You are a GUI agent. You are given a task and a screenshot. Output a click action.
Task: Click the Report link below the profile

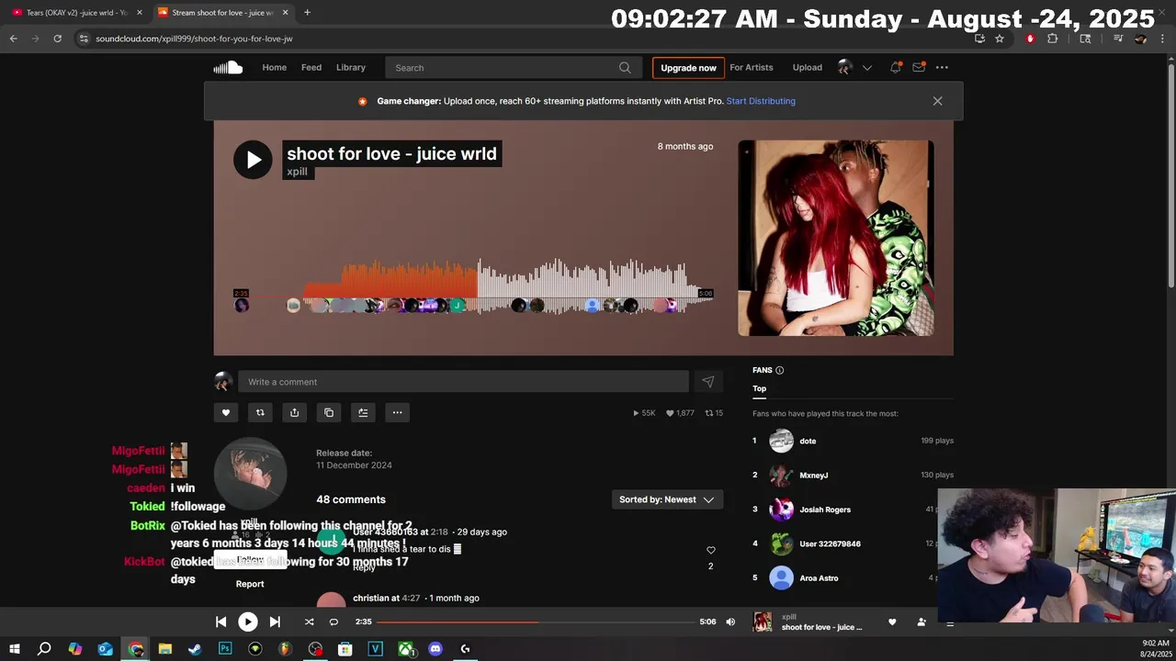coord(250,584)
